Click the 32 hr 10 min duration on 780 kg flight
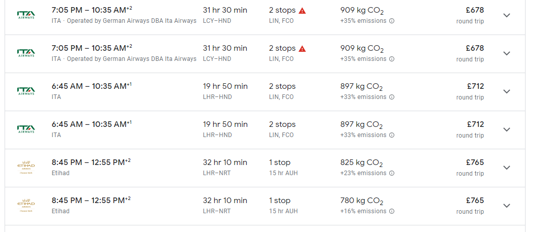 tap(225, 201)
